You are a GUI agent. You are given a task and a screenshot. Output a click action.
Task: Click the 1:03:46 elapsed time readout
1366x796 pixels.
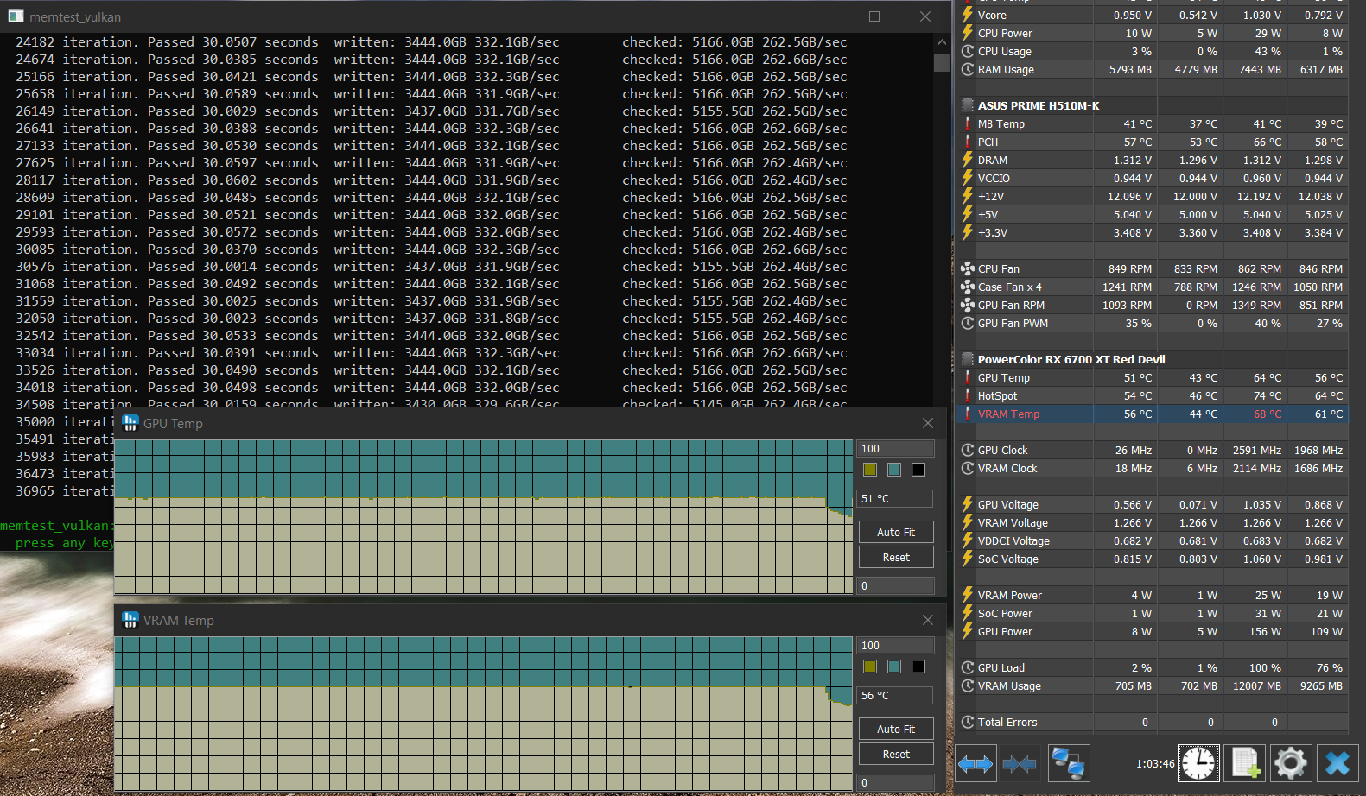(1155, 764)
